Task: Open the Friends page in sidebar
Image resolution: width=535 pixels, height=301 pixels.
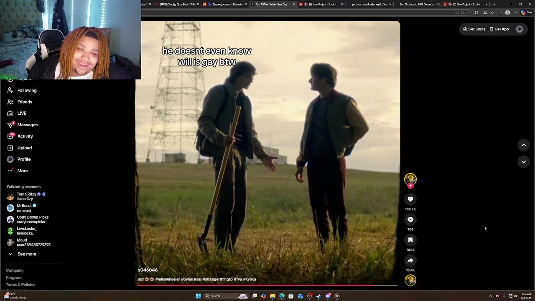Action: point(20,102)
